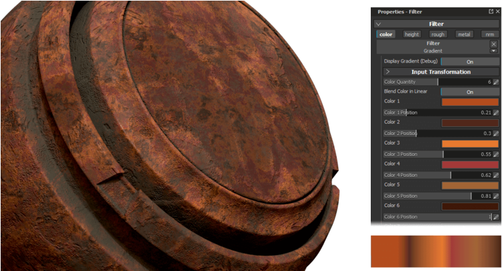Click the Color 5 Position slider
This screenshot has width=502, height=271.
point(437,196)
